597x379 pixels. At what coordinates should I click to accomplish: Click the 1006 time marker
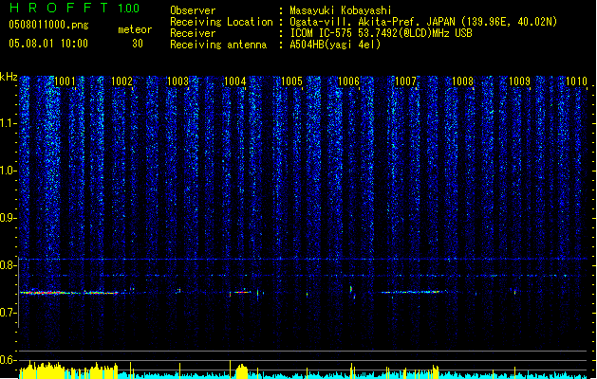pyautogui.click(x=348, y=81)
